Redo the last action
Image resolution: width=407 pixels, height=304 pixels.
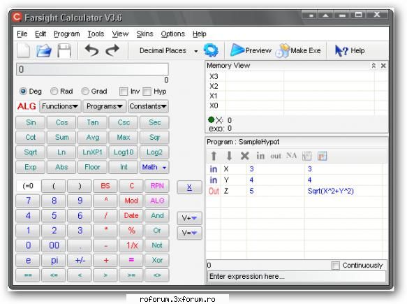click(112, 50)
